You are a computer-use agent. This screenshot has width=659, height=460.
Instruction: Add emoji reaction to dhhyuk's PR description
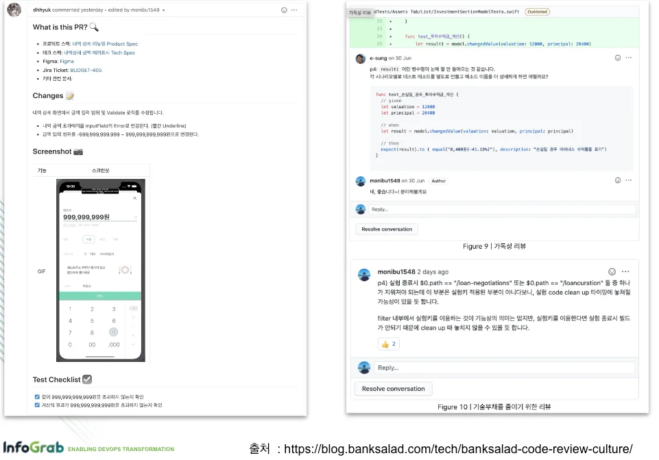click(285, 10)
